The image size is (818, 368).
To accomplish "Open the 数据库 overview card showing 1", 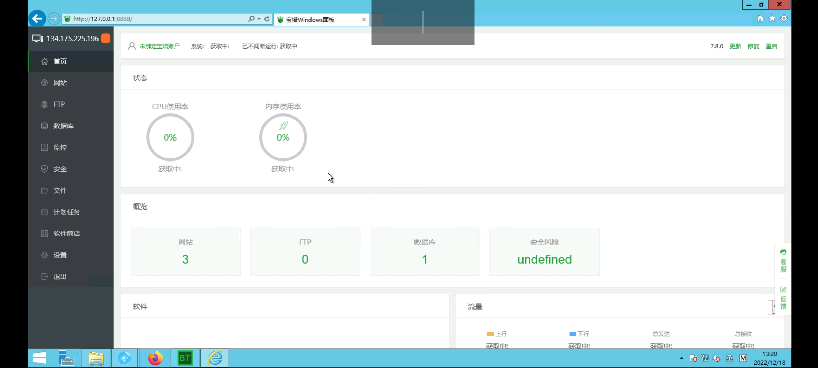I will 425,252.
